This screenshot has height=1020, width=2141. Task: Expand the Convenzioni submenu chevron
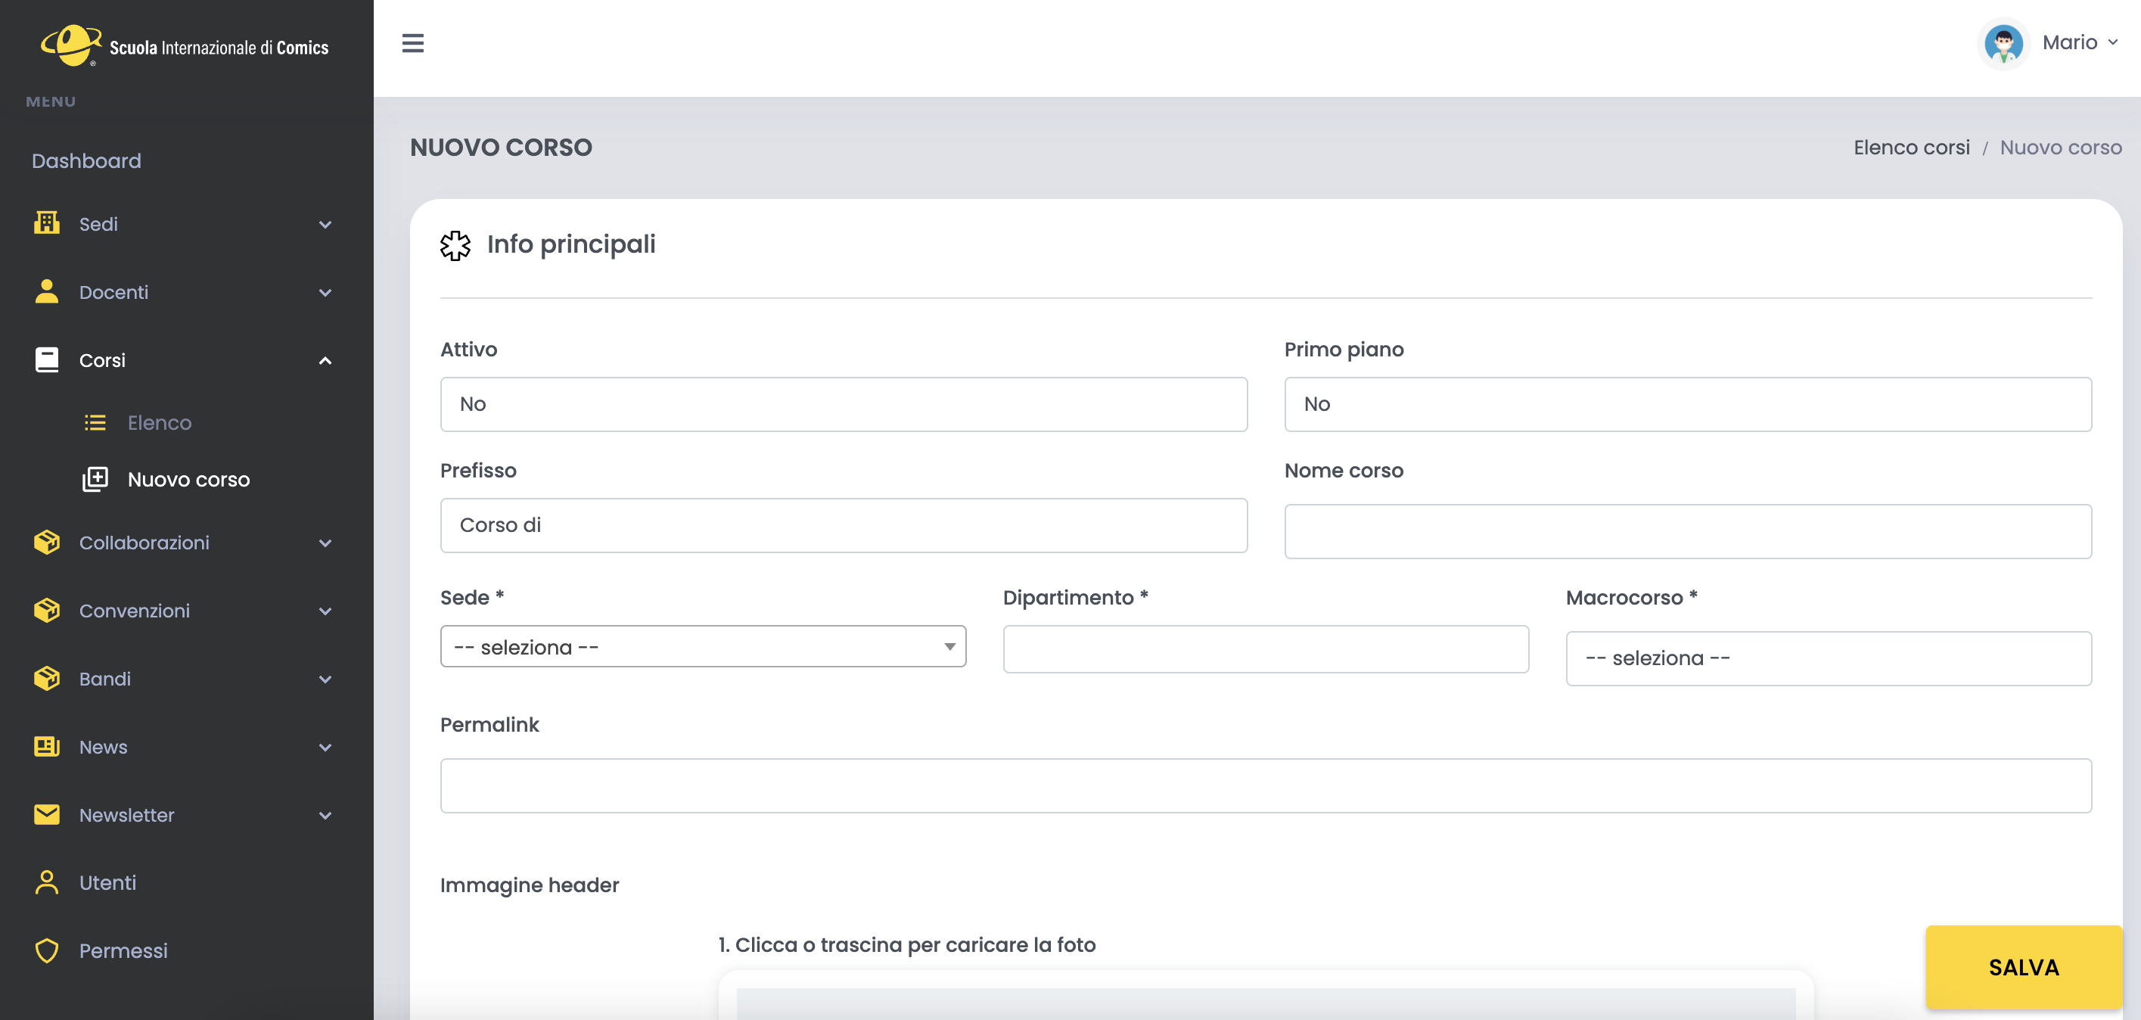pyautogui.click(x=325, y=611)
